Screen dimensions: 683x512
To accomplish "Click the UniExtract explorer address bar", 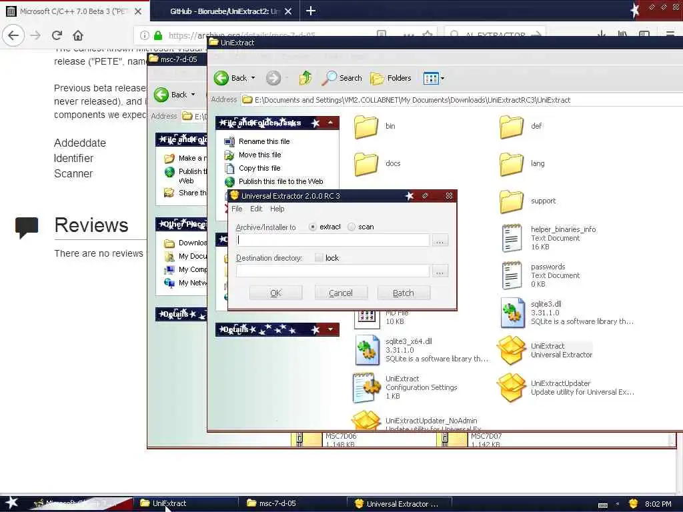I will (x=462, y=100).
